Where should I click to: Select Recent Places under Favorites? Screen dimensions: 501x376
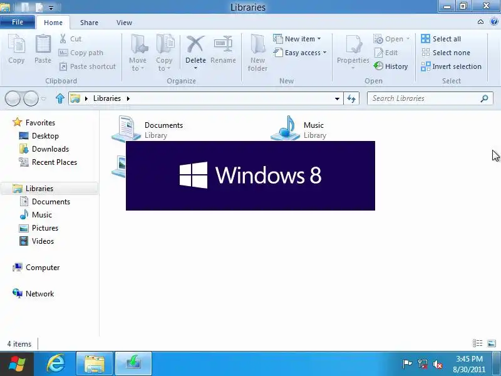[x=48, y=162]
